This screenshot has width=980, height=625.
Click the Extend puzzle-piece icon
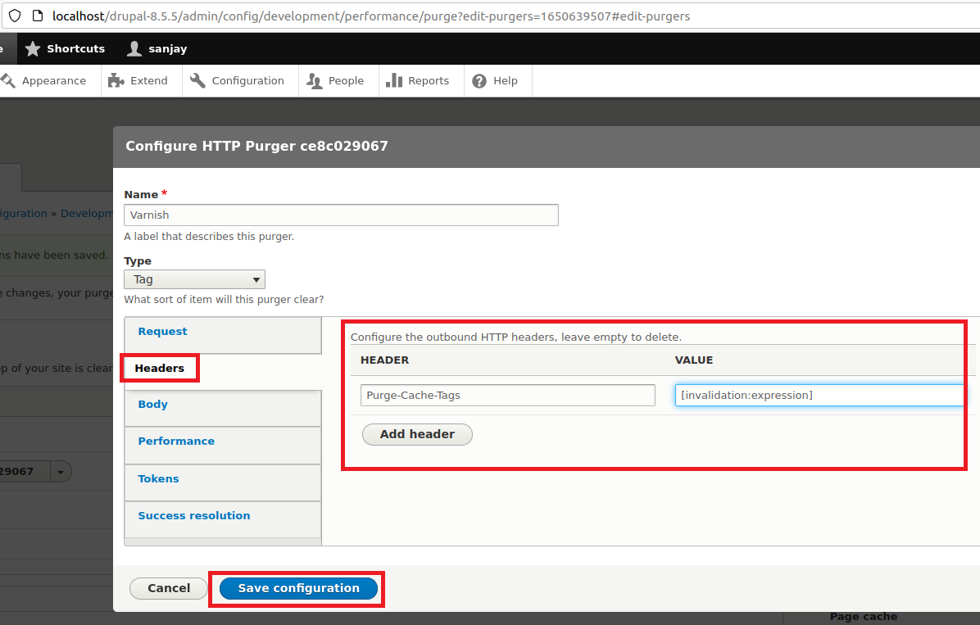116,81
